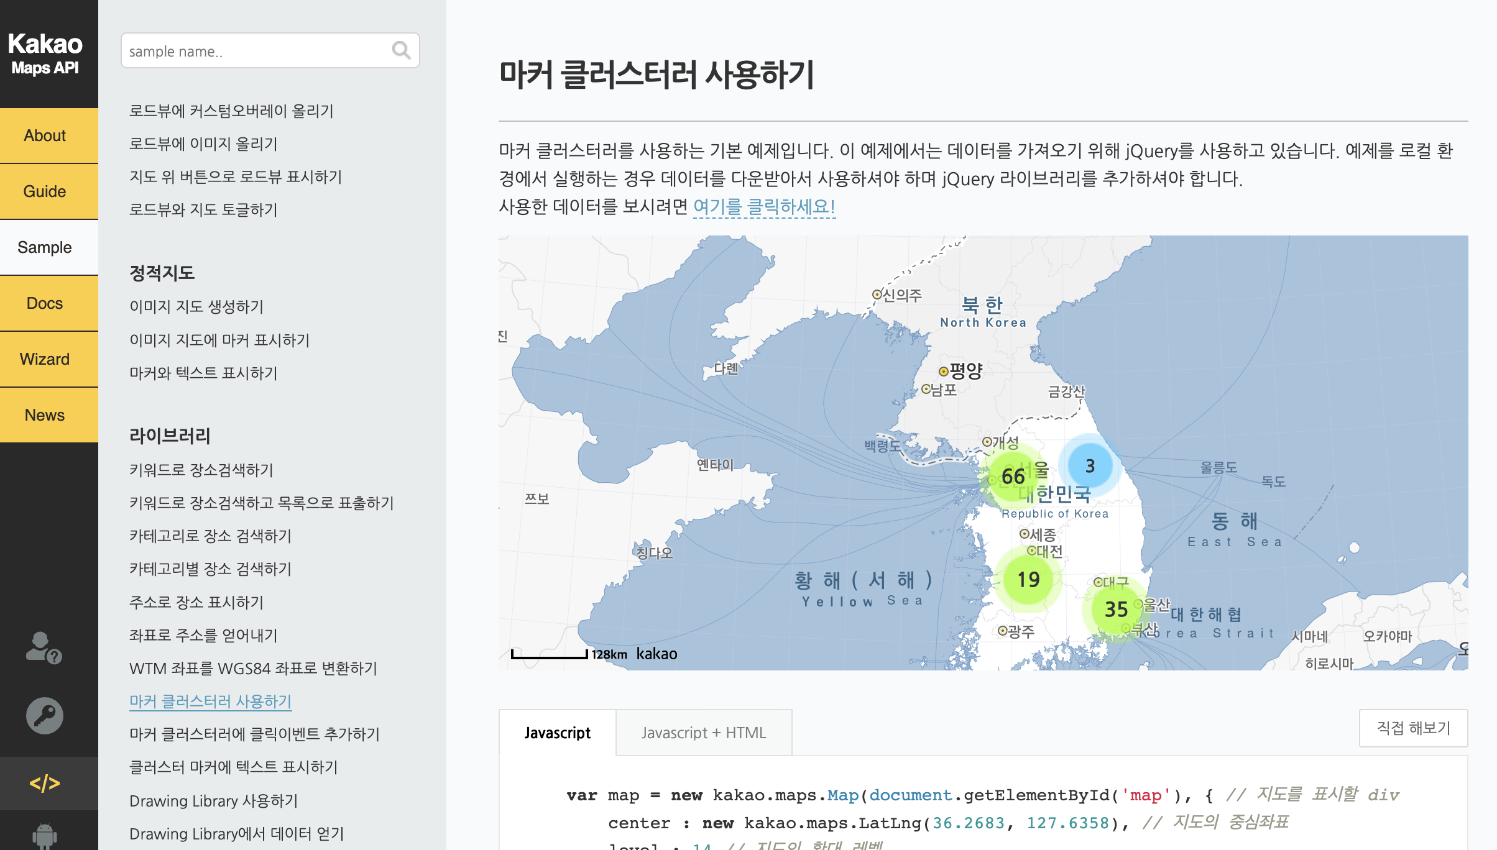Click the key icon in sidebar
The height and width of the screenshot is (850, 1497).
click(x=44, y=716)
